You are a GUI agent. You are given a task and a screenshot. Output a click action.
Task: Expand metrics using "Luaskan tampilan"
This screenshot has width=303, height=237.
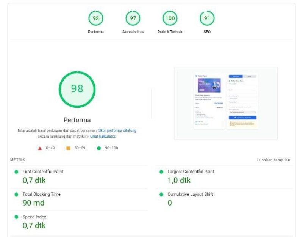pyautogui.click(x=273, y=160)
